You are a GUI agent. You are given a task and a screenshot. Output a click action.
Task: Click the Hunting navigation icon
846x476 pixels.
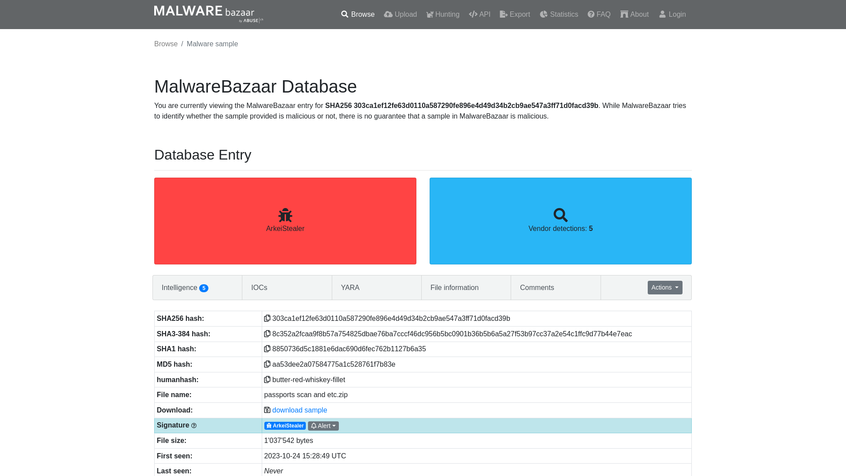click(430, 15)
